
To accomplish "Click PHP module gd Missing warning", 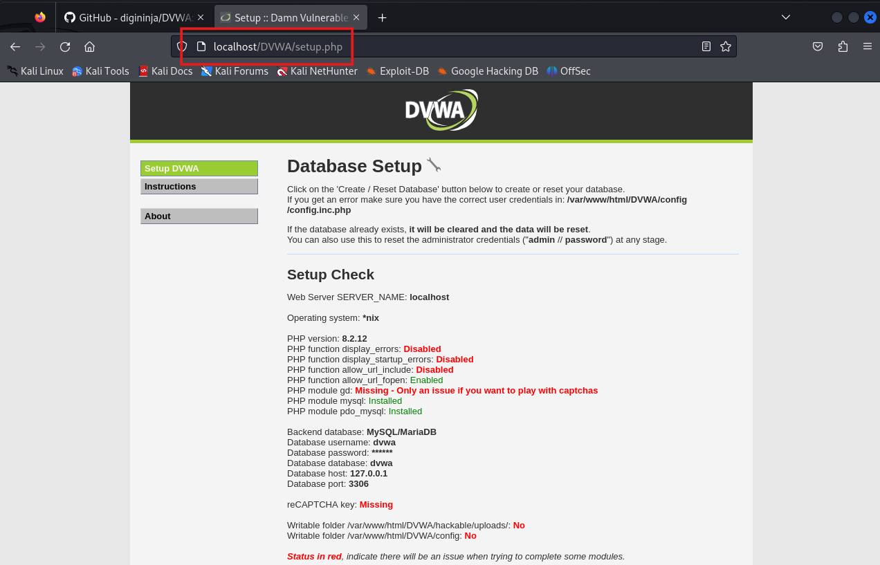I will click(x=476, y=391).
